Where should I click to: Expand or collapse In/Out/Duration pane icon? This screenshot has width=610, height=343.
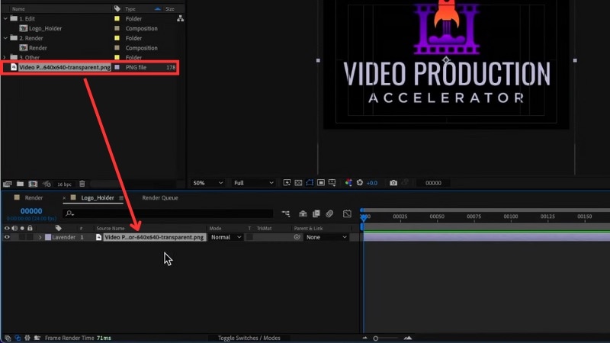click(27, 338)
